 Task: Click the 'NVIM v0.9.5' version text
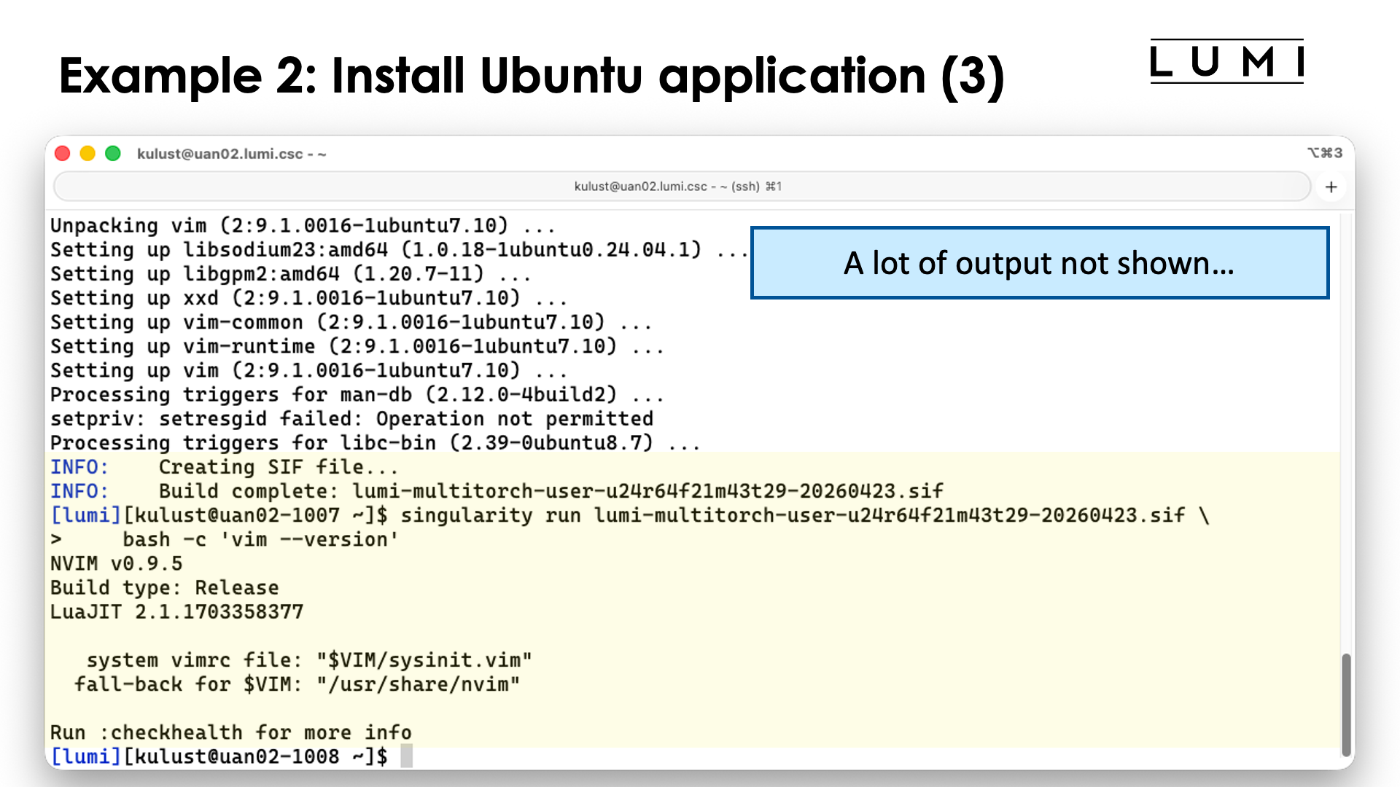(116, 563)
